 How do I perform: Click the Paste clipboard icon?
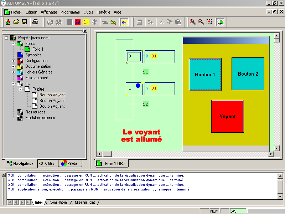(x=178, y=22)
